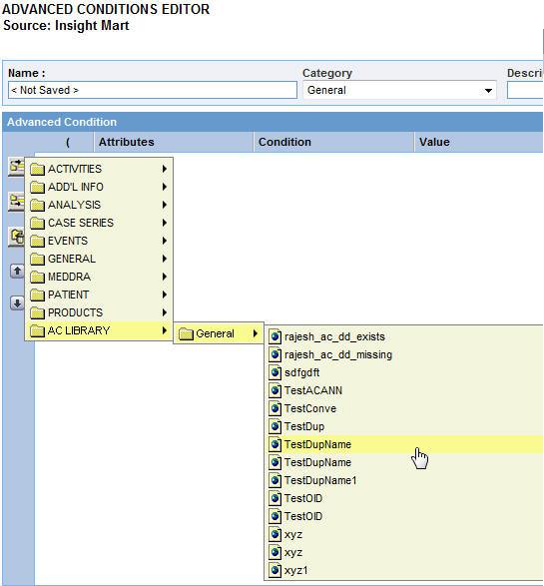Click the icon beside TestACANN
The height and width of the screenshot is (586, 544).
point(274,390)
